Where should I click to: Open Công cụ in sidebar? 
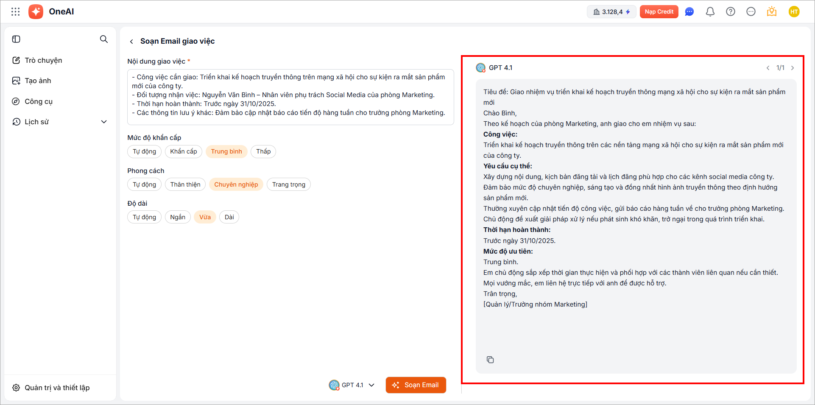click(39, 101)
